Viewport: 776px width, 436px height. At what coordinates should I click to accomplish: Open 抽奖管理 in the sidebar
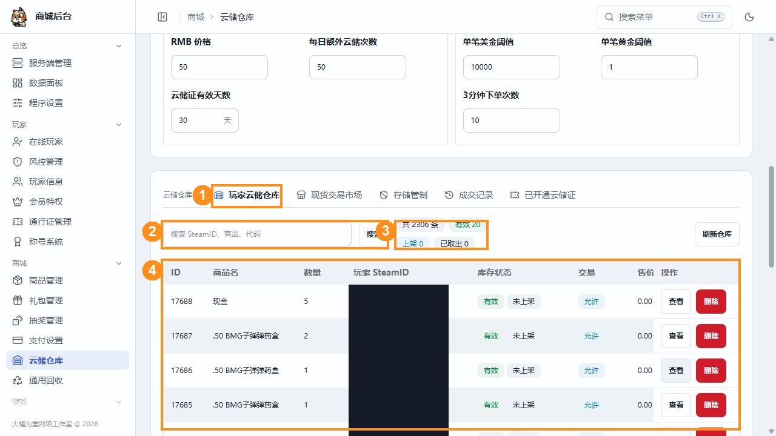click(67, 320)
